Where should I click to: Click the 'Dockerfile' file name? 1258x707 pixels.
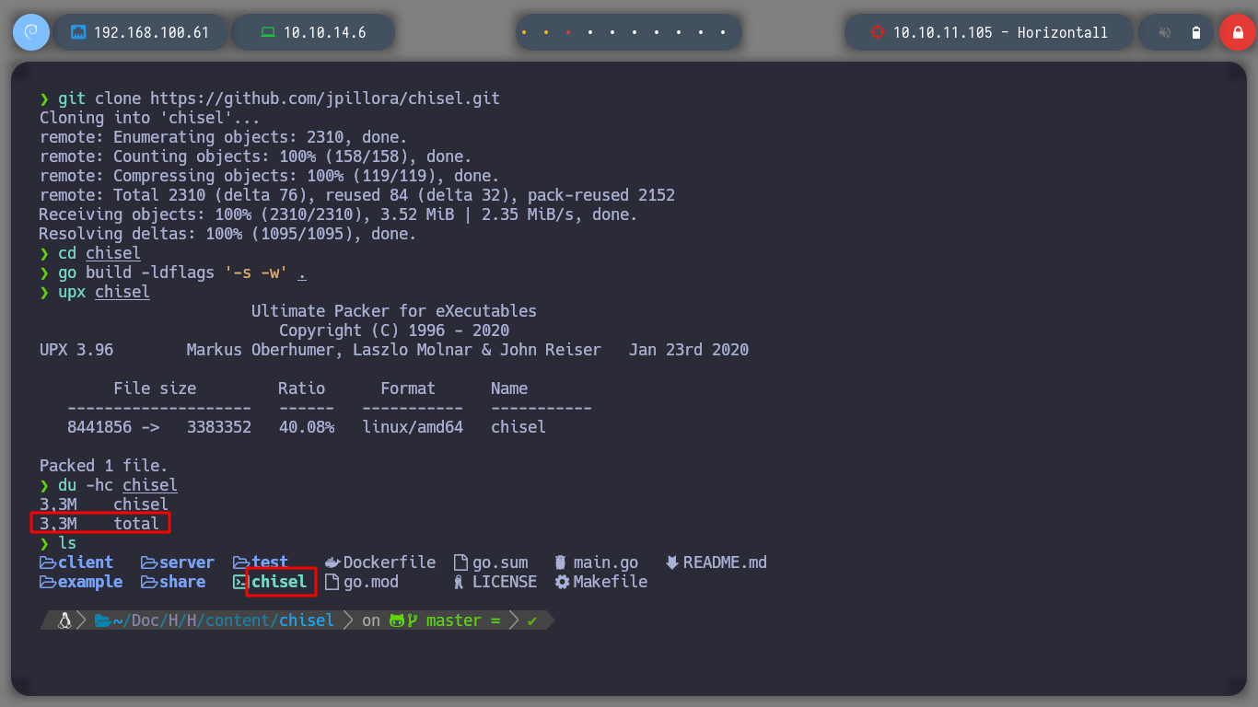(x=390, y=562)
